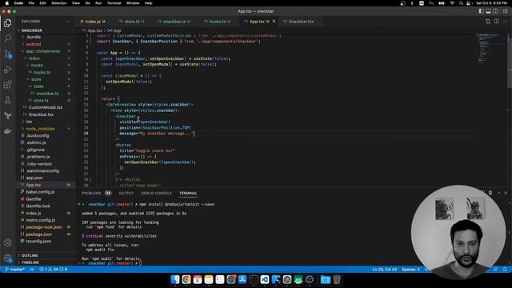512x288 pixels.
Task: Kill the terminal with trash icon
Action: pyautogui.click(x=490, y=193)
